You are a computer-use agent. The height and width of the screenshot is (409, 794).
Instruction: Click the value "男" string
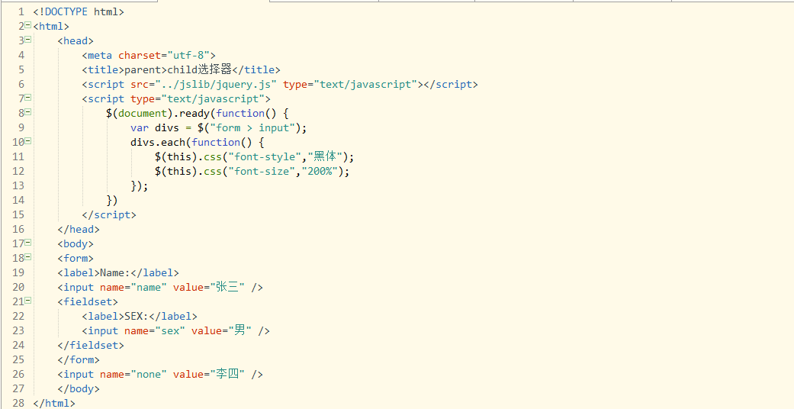pyautogui.click(x=240, y=331)
